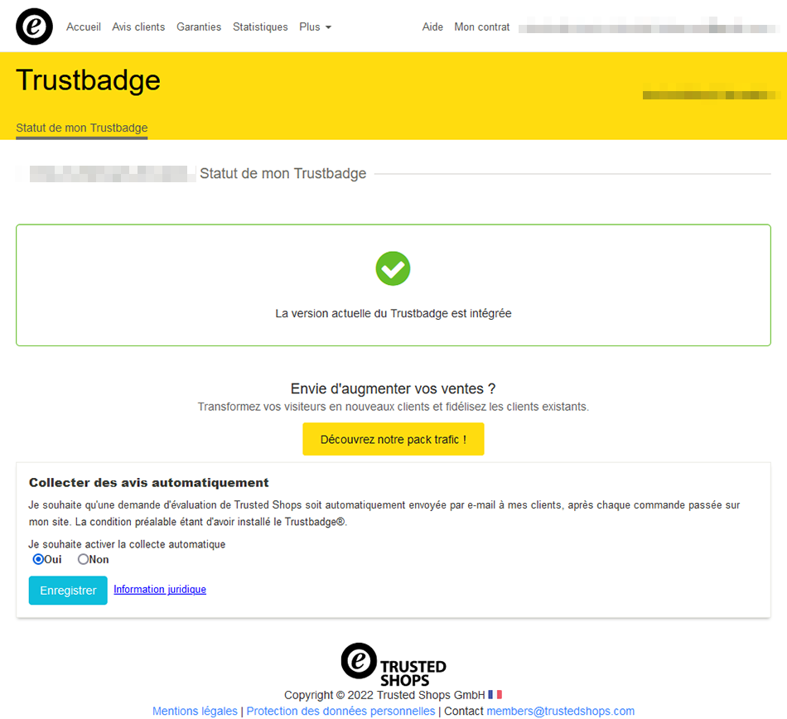Image resolution: width=787 pixels, height=719 pixels.
Task: Click 'Je souhaite activer la collecte automatique' label
Action: 127,544
